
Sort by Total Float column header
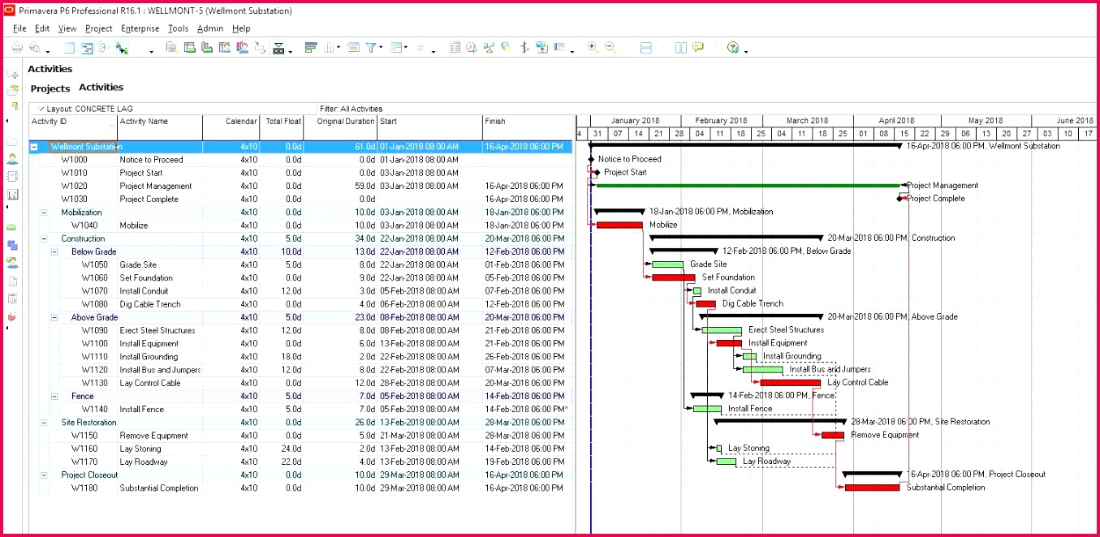[283, 122]
